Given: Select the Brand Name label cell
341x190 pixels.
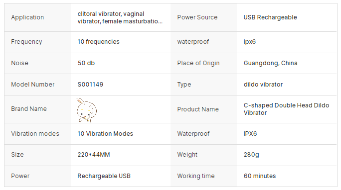Looking at the screenshot, I should point(37,109).
